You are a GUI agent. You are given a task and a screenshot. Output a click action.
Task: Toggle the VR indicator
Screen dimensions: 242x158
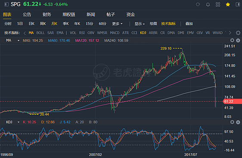click(208, 33)
